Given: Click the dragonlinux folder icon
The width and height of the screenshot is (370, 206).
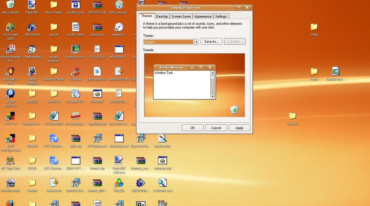Looking at the screenshot, I should coord(32,116).
